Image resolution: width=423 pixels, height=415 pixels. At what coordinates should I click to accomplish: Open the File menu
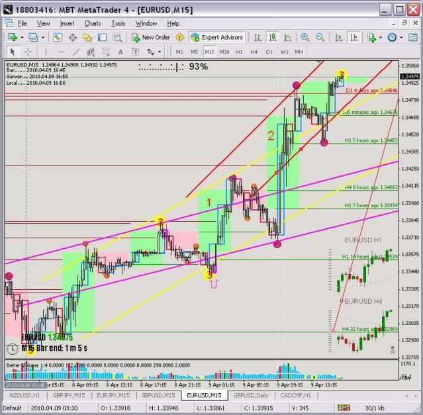[23, 23]
